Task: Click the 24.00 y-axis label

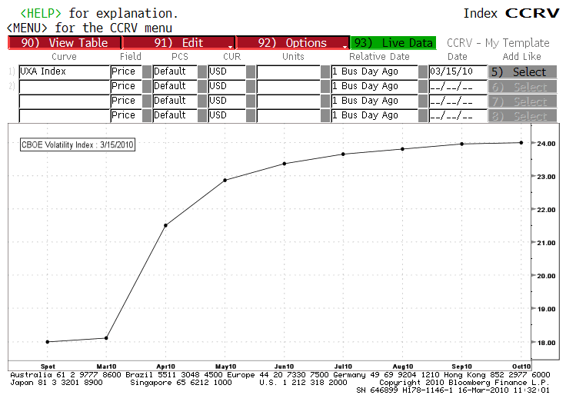Action: [546, 144]
